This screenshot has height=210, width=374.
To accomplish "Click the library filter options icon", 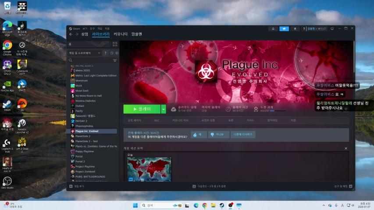I will pyautogui.click(x=115, y=60).
